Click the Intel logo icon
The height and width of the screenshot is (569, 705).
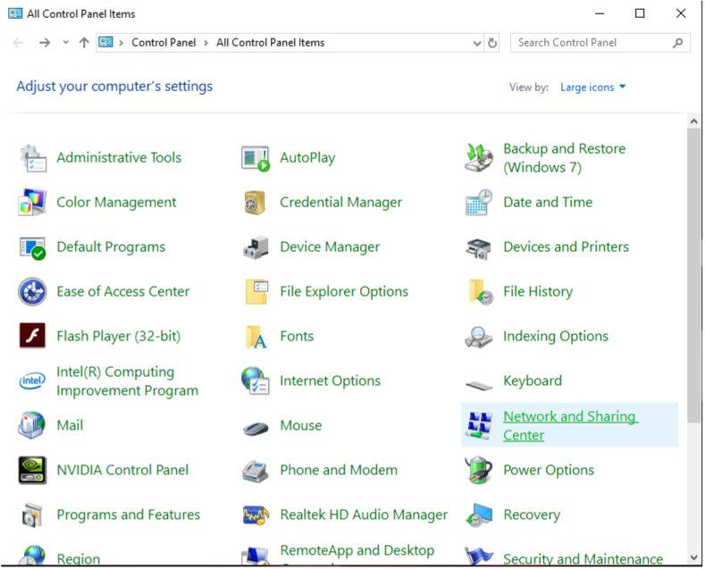(x=32, y=381)
